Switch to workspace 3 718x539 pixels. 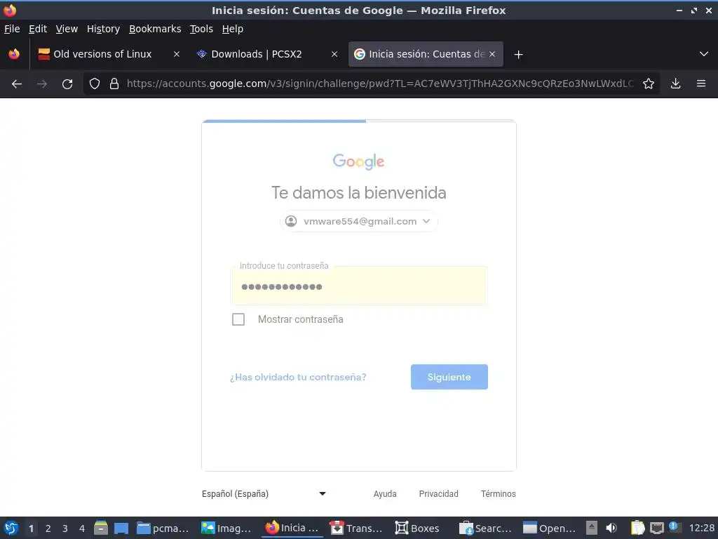[x=65, y=528]
